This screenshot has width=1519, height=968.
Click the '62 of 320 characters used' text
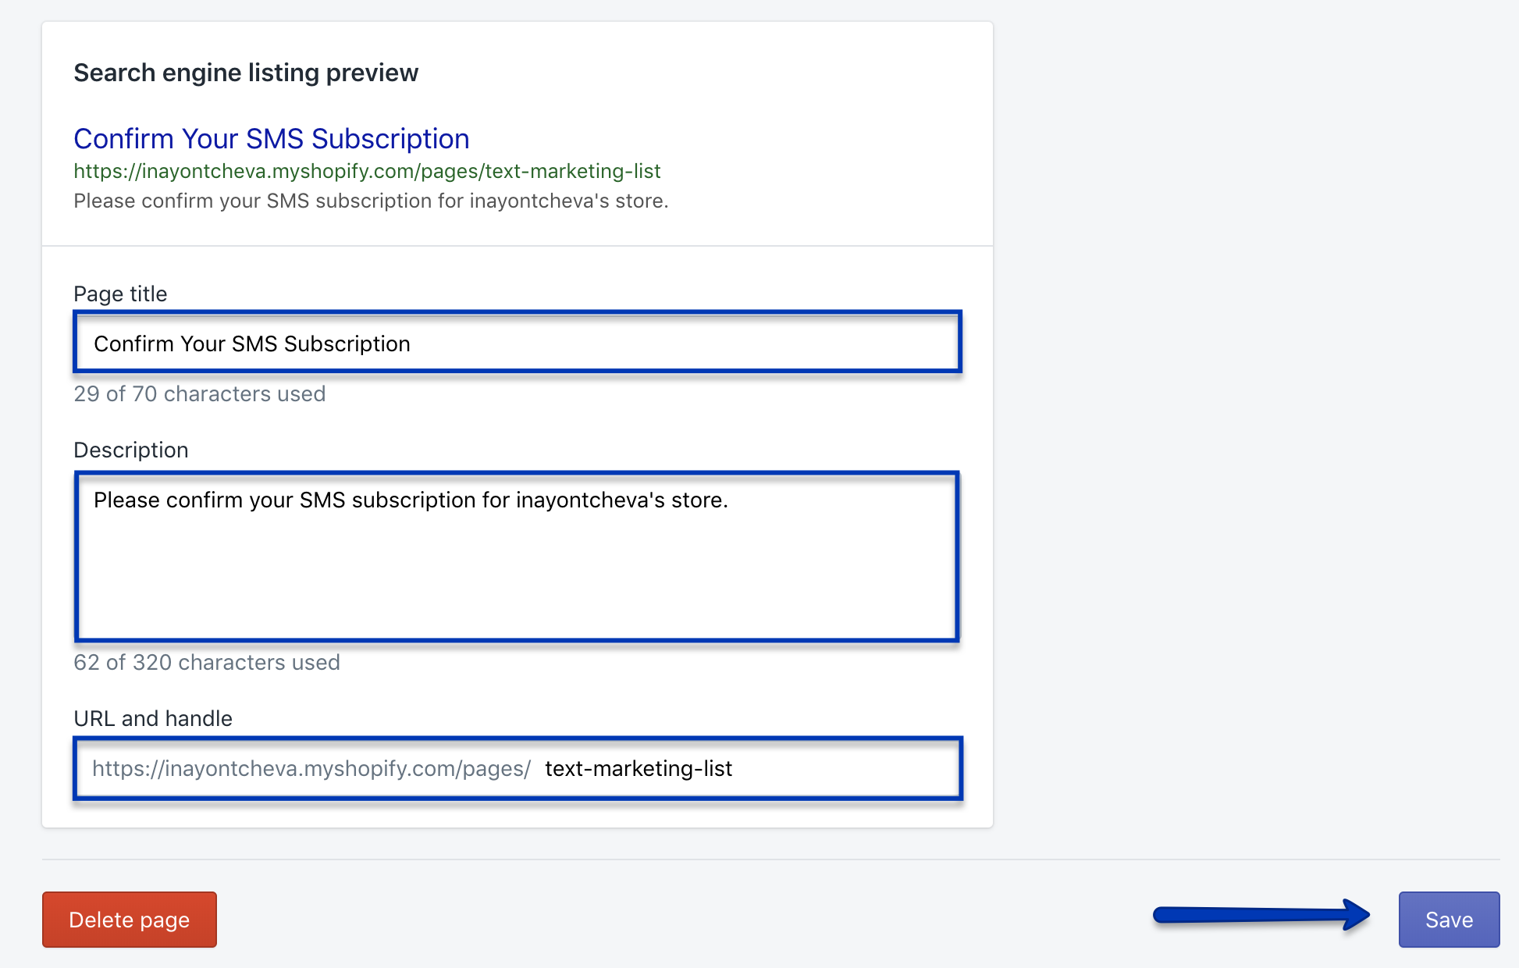(207, 662)
